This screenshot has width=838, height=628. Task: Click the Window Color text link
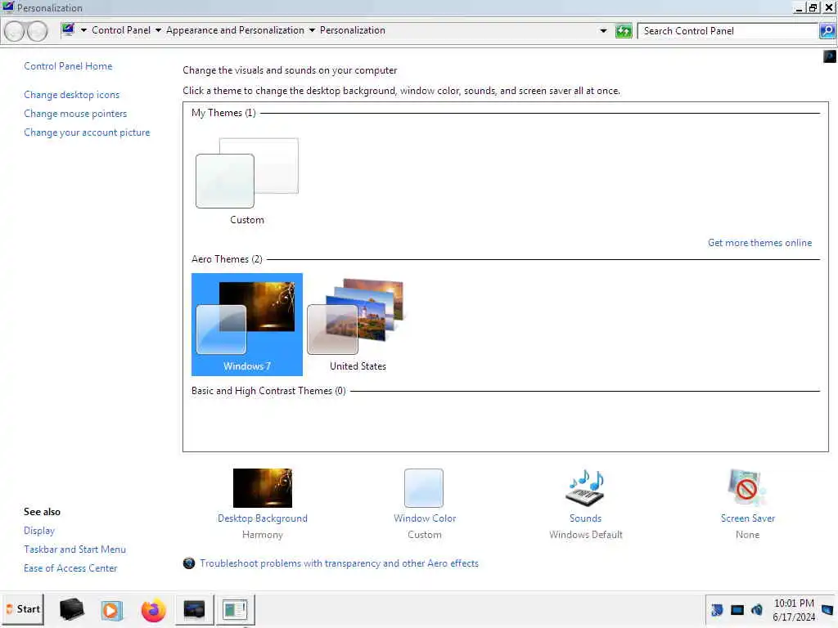[425, 518]
